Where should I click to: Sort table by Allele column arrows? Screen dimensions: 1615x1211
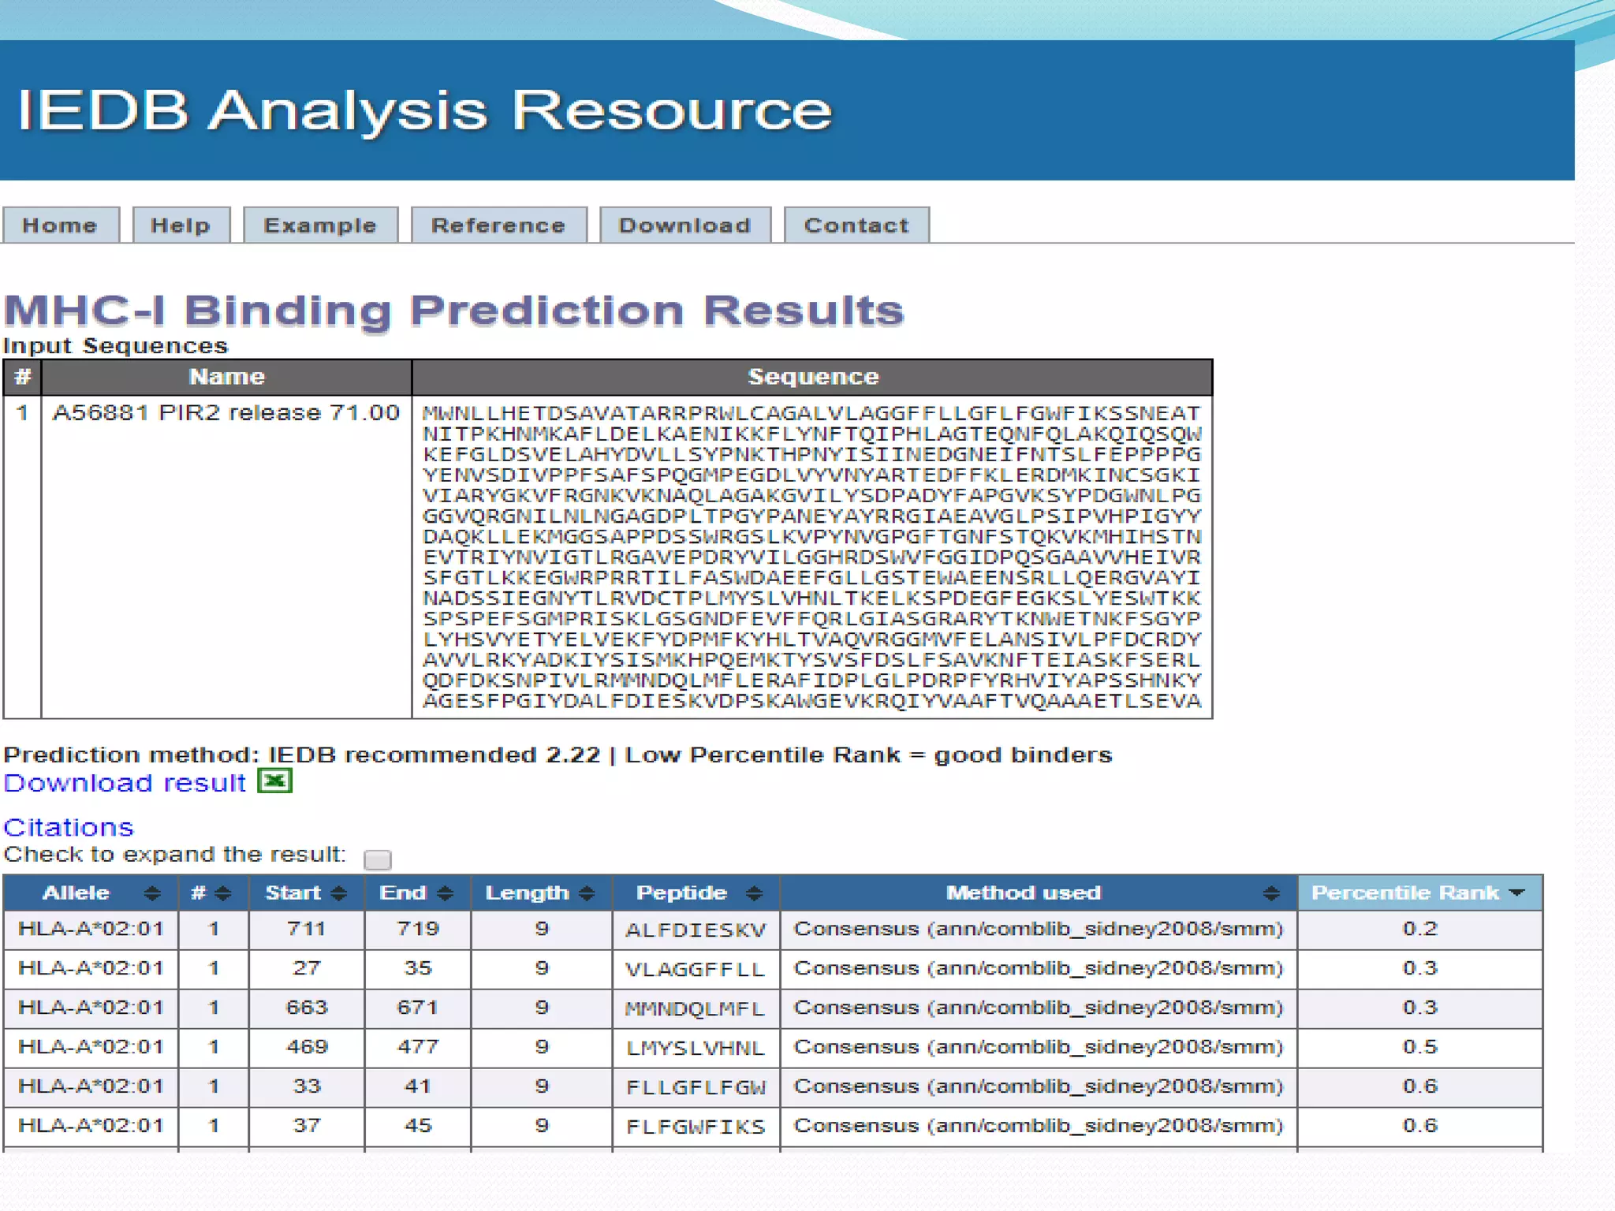152,893
